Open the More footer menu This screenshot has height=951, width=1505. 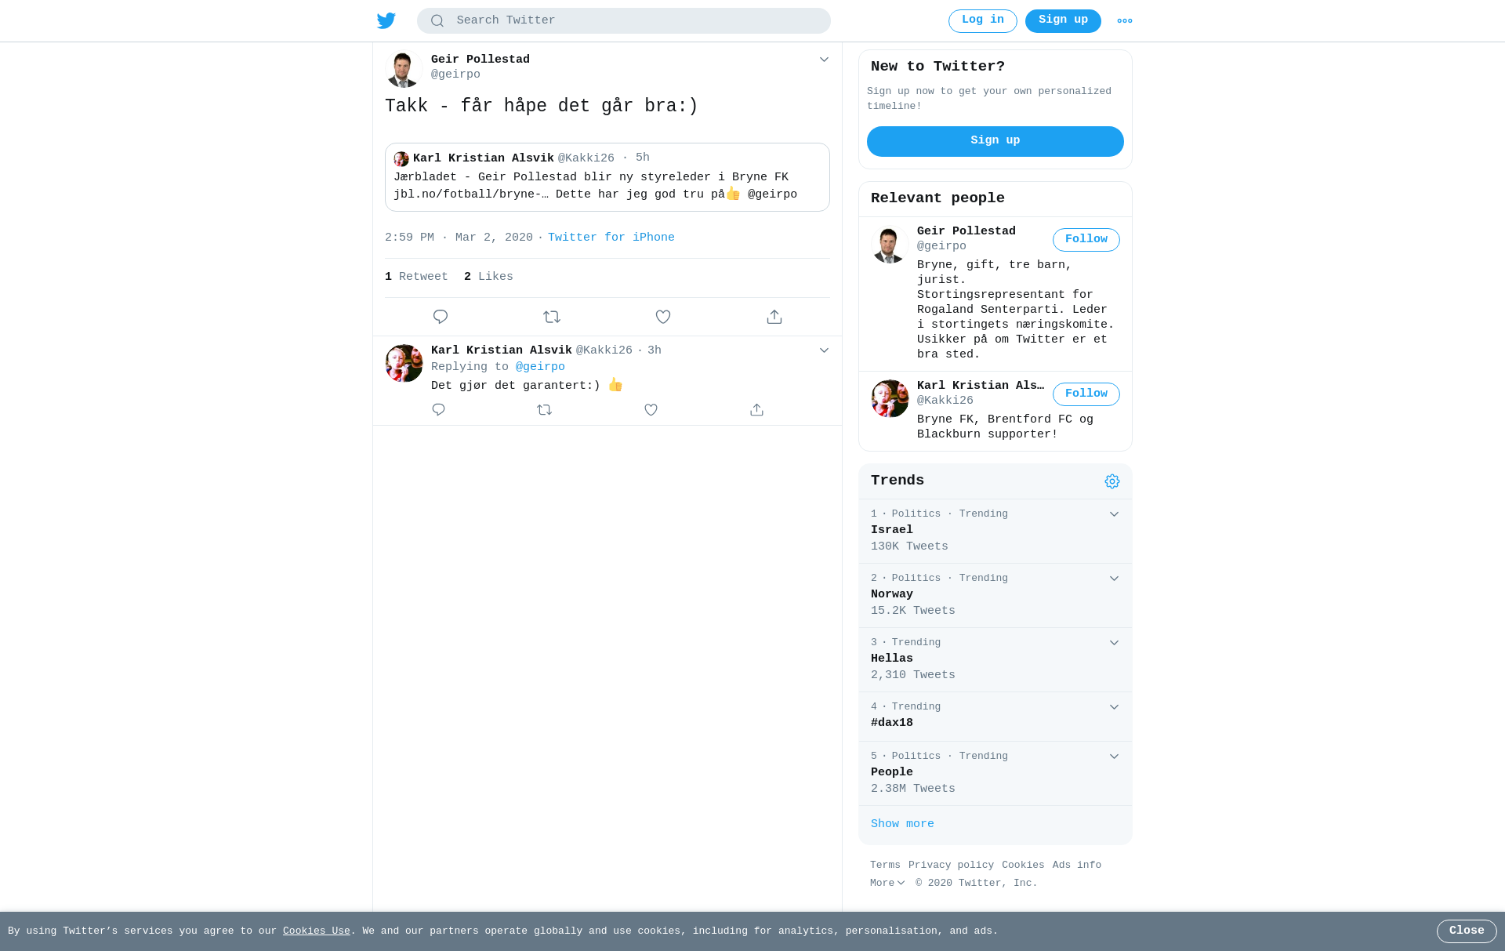pyautogui.click(x=887, y=884)
